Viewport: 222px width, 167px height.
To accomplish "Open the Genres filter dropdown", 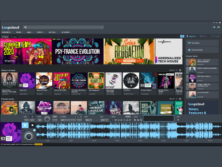I will (x=19, y=32).
